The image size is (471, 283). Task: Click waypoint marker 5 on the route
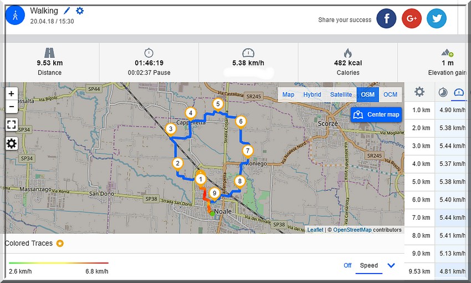[x=218, y=104]
